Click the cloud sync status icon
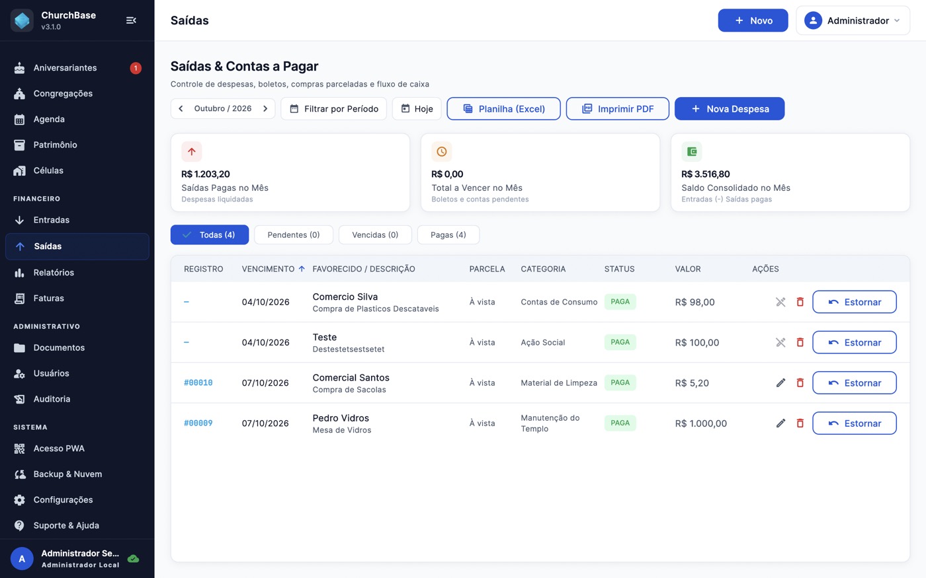Screen dimensions: 926x578 pyautogui.click(x=133, y=559)
